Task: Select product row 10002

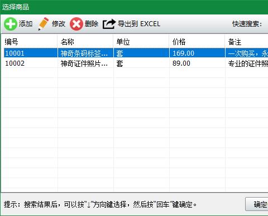Action: tap(136, 63)
